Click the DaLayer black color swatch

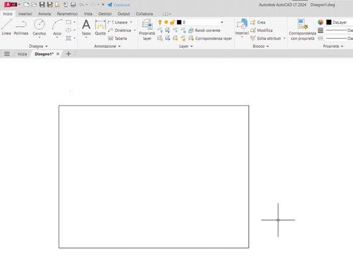pos(328,22)
